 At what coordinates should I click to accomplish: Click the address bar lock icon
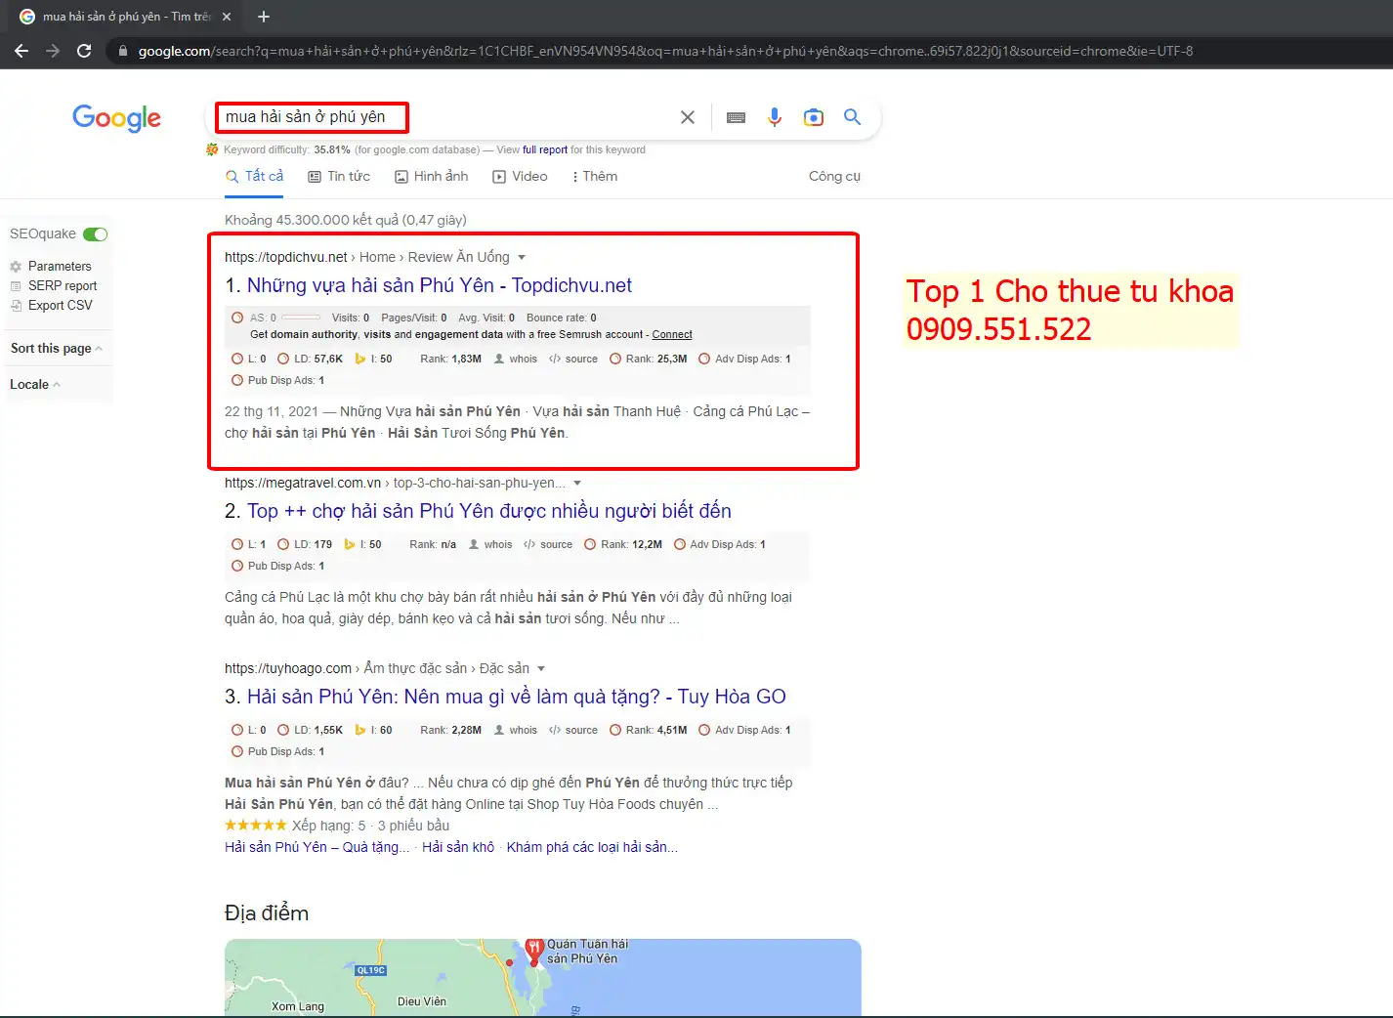121,51
